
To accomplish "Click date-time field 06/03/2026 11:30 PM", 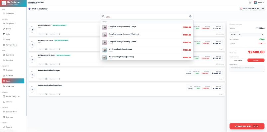I will [x=252, y=9].
